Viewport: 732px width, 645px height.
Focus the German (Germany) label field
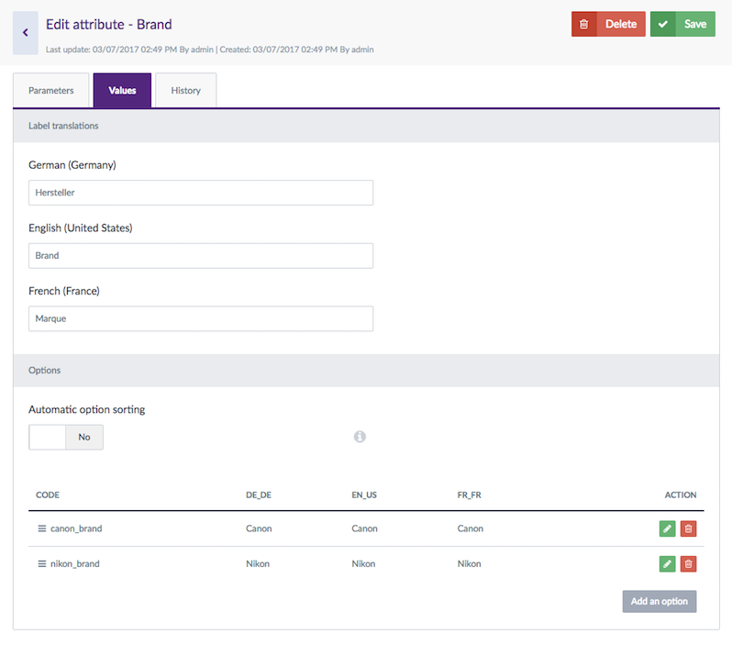pyautogui.click(x=201, y=193)
